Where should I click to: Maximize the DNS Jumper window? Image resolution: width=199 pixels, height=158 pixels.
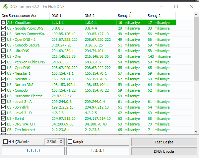click(x=176, y=6)
